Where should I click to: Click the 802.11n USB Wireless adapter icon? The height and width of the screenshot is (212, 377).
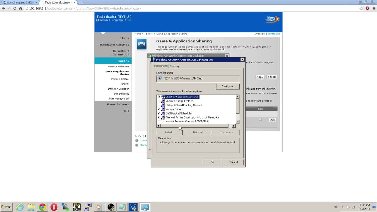pyautogui.click(x=160, y=78)
